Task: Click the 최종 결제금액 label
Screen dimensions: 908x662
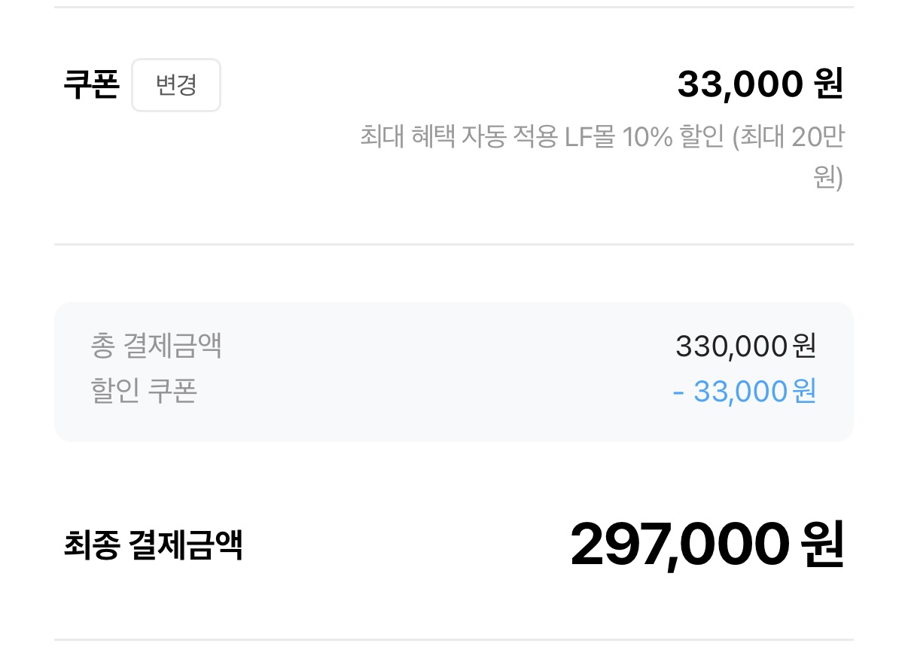Action: [153, 545]
